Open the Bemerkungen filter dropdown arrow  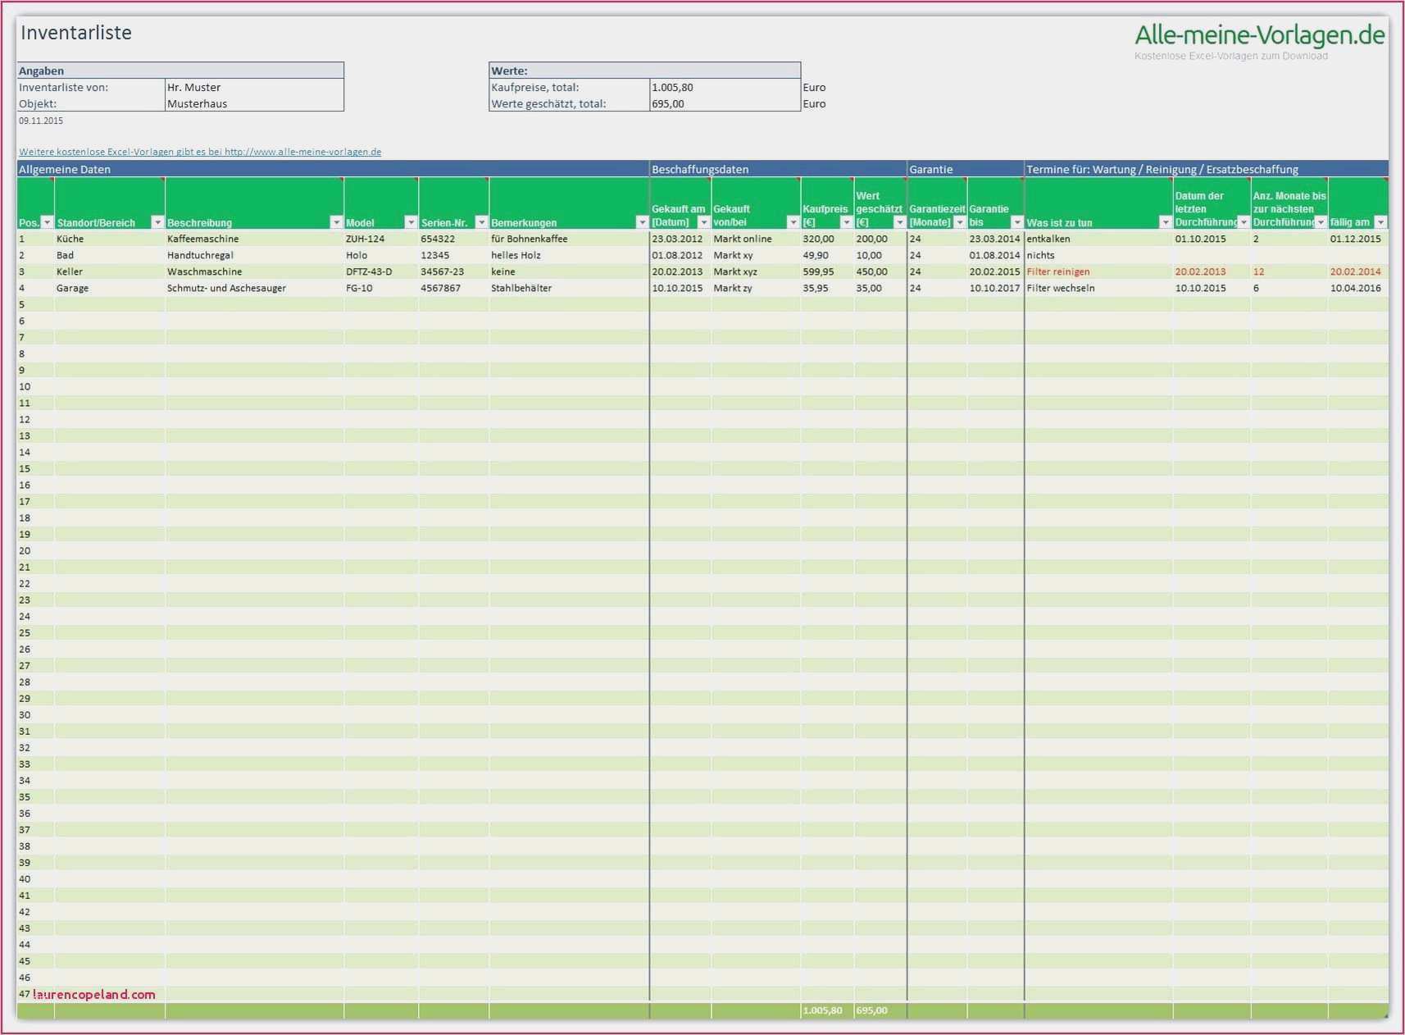click(642, 223)
